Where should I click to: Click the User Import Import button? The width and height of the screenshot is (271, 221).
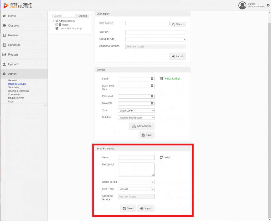click(x=178, y=56)
